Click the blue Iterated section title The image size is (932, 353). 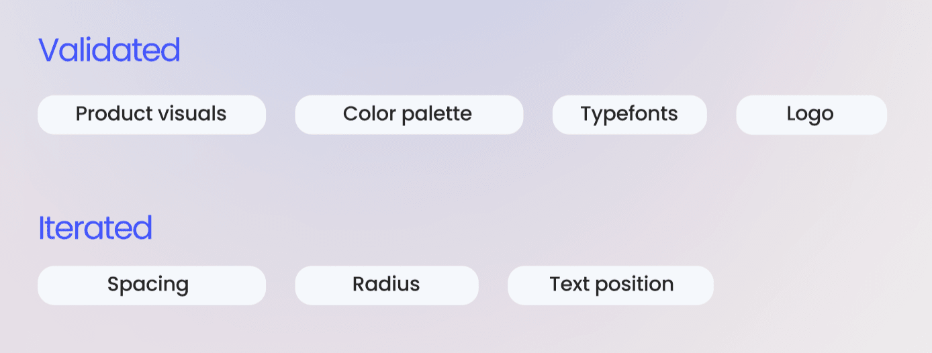(95, 228)
